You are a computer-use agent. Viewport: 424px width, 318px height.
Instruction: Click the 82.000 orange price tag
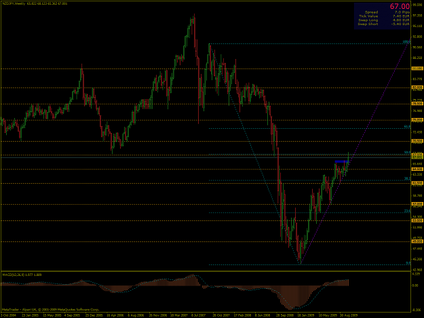417,87
